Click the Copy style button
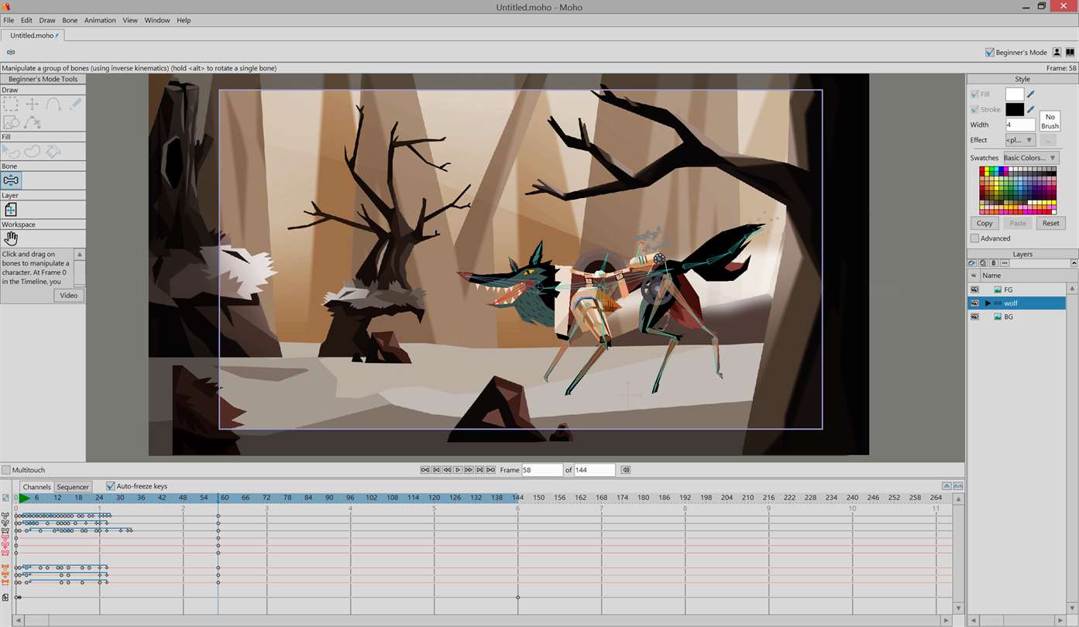Screen dimensions: 1079x627 click(985, 223)
